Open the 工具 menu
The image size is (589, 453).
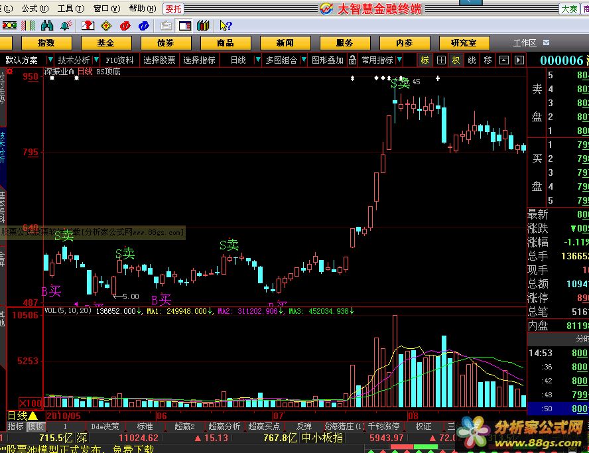click(x=70, y=8)
